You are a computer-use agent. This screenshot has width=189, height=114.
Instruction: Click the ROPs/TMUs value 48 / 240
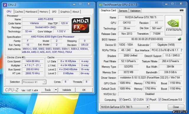(126, 50)
